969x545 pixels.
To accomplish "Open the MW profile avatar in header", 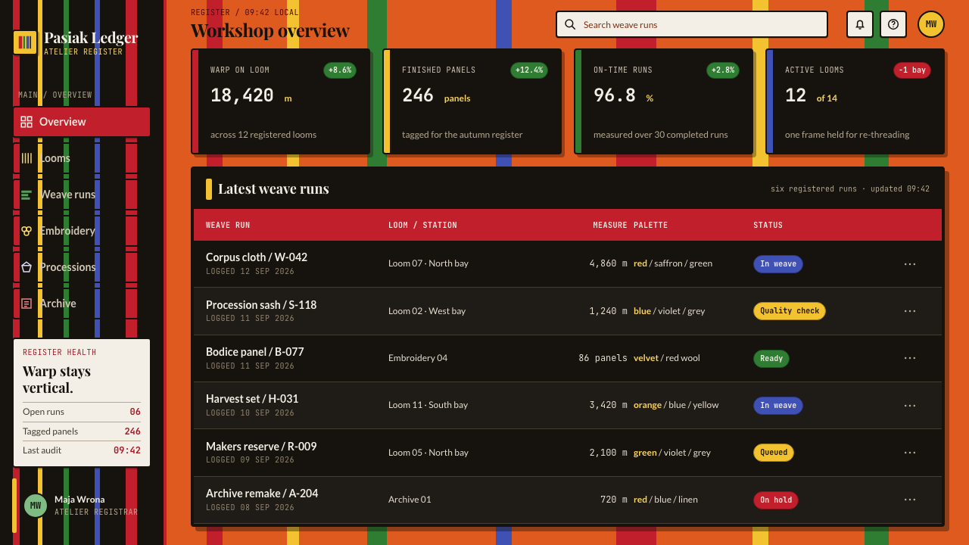I will click(x=931, y=24).
